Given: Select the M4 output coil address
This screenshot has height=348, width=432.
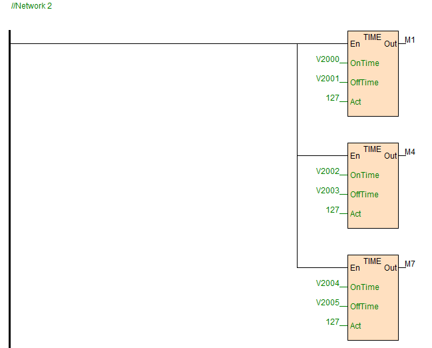Looking at the screenshot, I should (x=409, y=152).
